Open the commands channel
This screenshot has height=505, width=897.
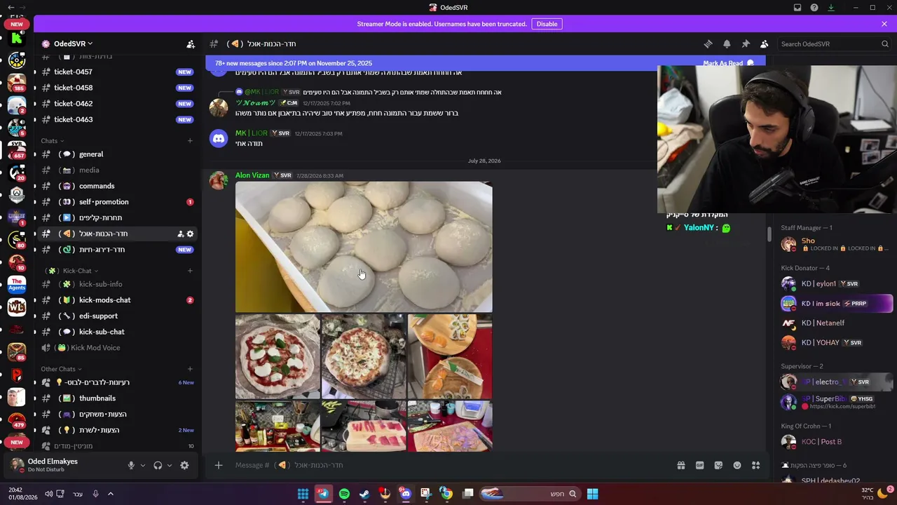117,186
